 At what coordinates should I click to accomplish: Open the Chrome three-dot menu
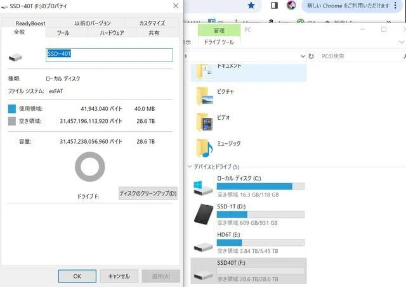click(x=395, y=6)
